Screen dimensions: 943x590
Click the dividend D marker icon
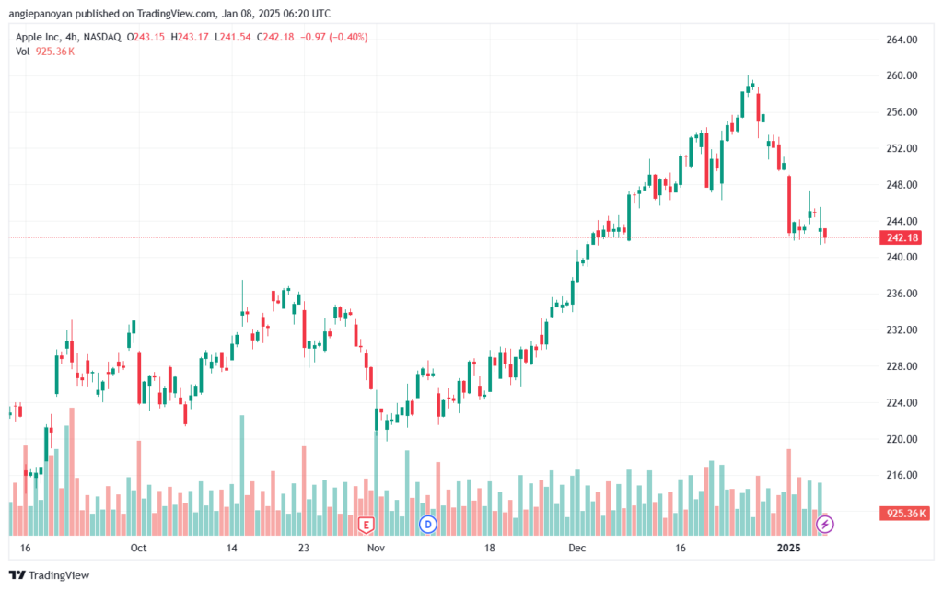pos(428,525)
